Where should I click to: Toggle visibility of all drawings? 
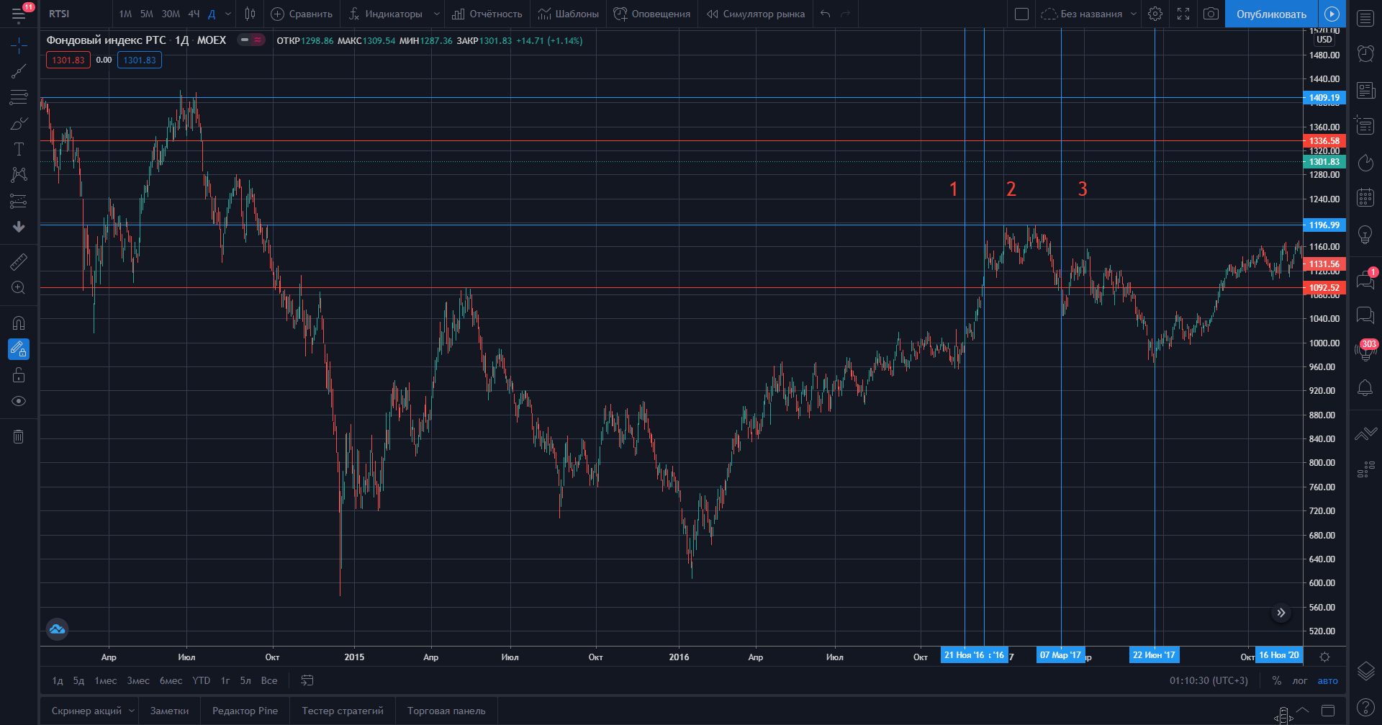coord(19,401)
